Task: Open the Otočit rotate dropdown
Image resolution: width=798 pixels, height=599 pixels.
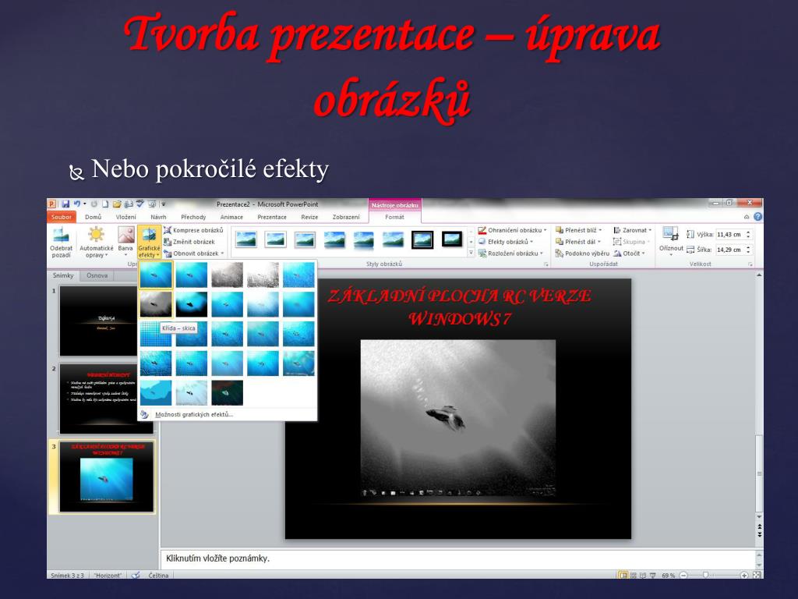Action: coord(630,253)
